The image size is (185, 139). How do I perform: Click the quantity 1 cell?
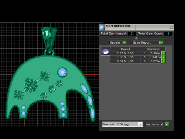pos(145,53)
